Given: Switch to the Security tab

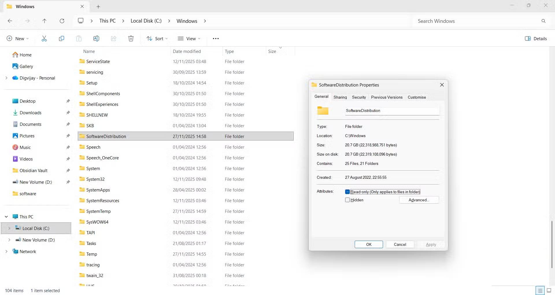Looking at the screenshot, I should pos(359,97).
